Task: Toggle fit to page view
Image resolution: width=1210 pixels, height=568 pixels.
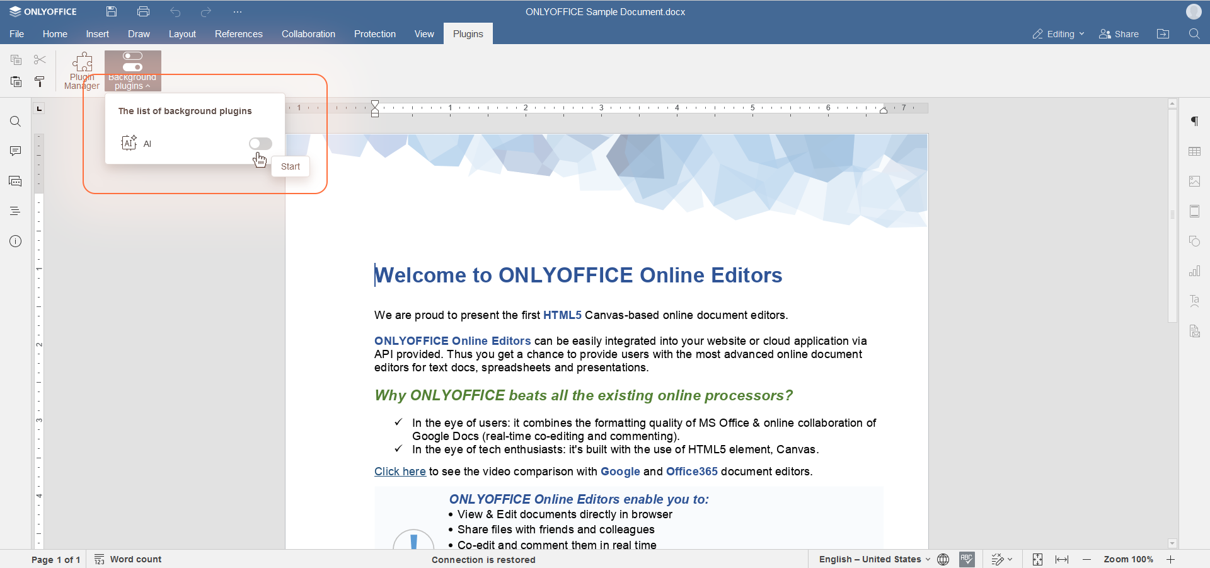Action: 1037,559
